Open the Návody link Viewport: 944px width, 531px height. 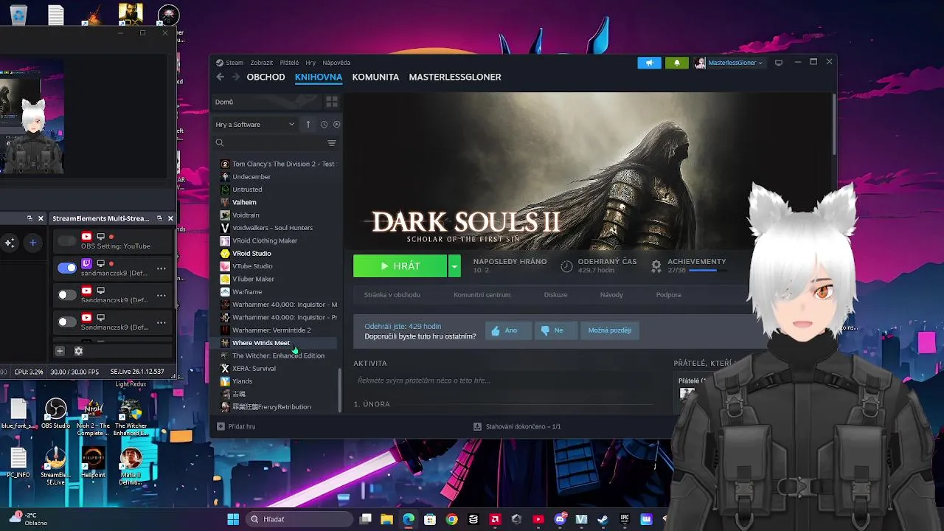[x=611, y=295]
